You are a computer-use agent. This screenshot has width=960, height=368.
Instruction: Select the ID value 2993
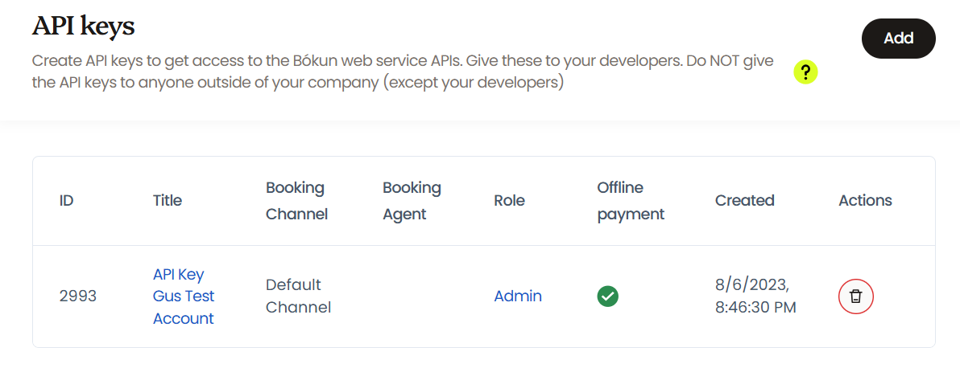tap(78, 296)
